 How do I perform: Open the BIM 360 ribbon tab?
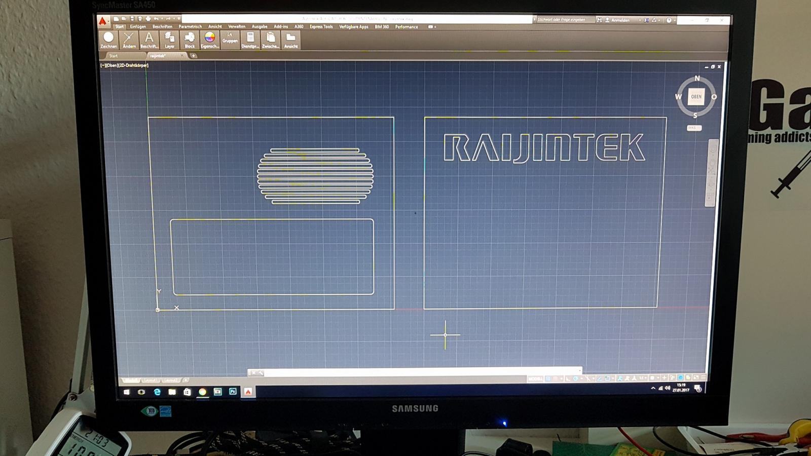coord(382,27)
